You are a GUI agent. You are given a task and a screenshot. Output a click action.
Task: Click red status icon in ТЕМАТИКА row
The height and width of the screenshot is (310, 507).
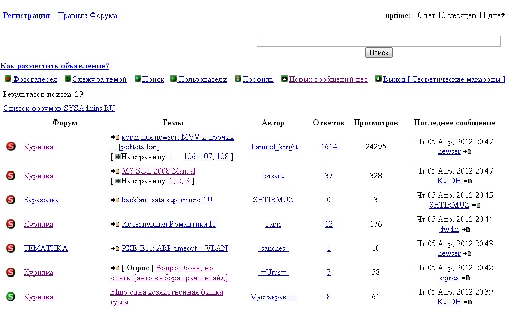pos(11,248)
